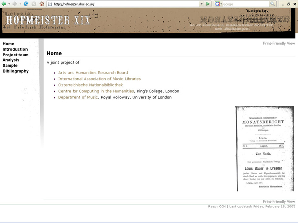Click the 'King's College, London' text
This screenshot has height=223, width=298.
click(x=158, y=91)
